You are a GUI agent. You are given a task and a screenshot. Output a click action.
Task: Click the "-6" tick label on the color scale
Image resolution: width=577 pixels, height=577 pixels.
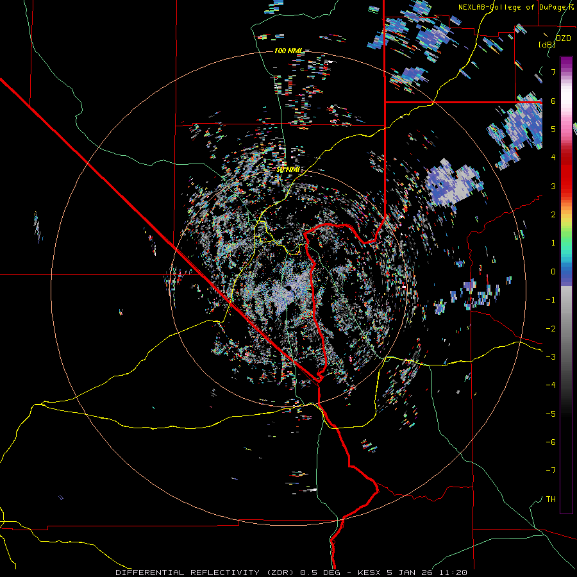pos(551,442)
